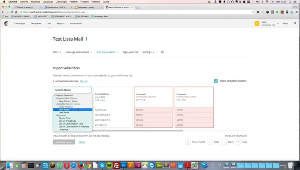Launch FileZilla from the dock
Viewport: 300px width, 170px height.
(x=116, y=165)
